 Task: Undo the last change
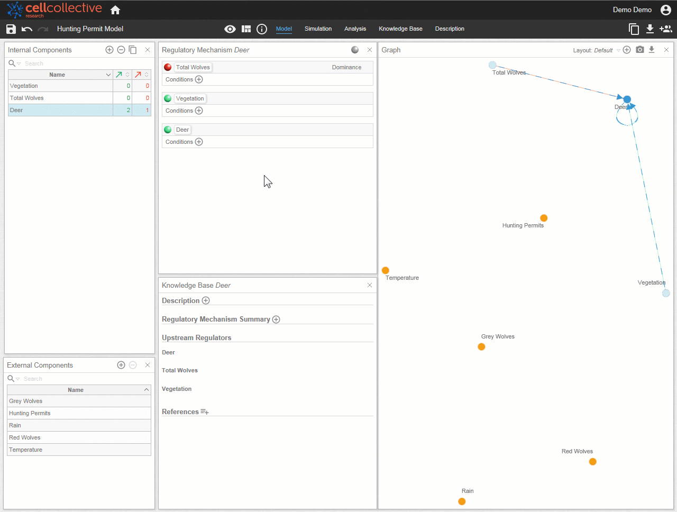[27, 29]
